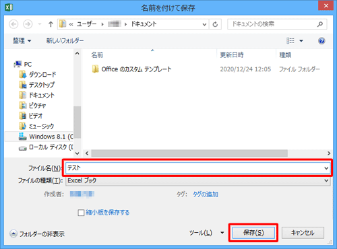This screenshot has height=249, width=337.
Task: Collapse folders with フォルダーの非表示
Action: (x=37, y=234)
